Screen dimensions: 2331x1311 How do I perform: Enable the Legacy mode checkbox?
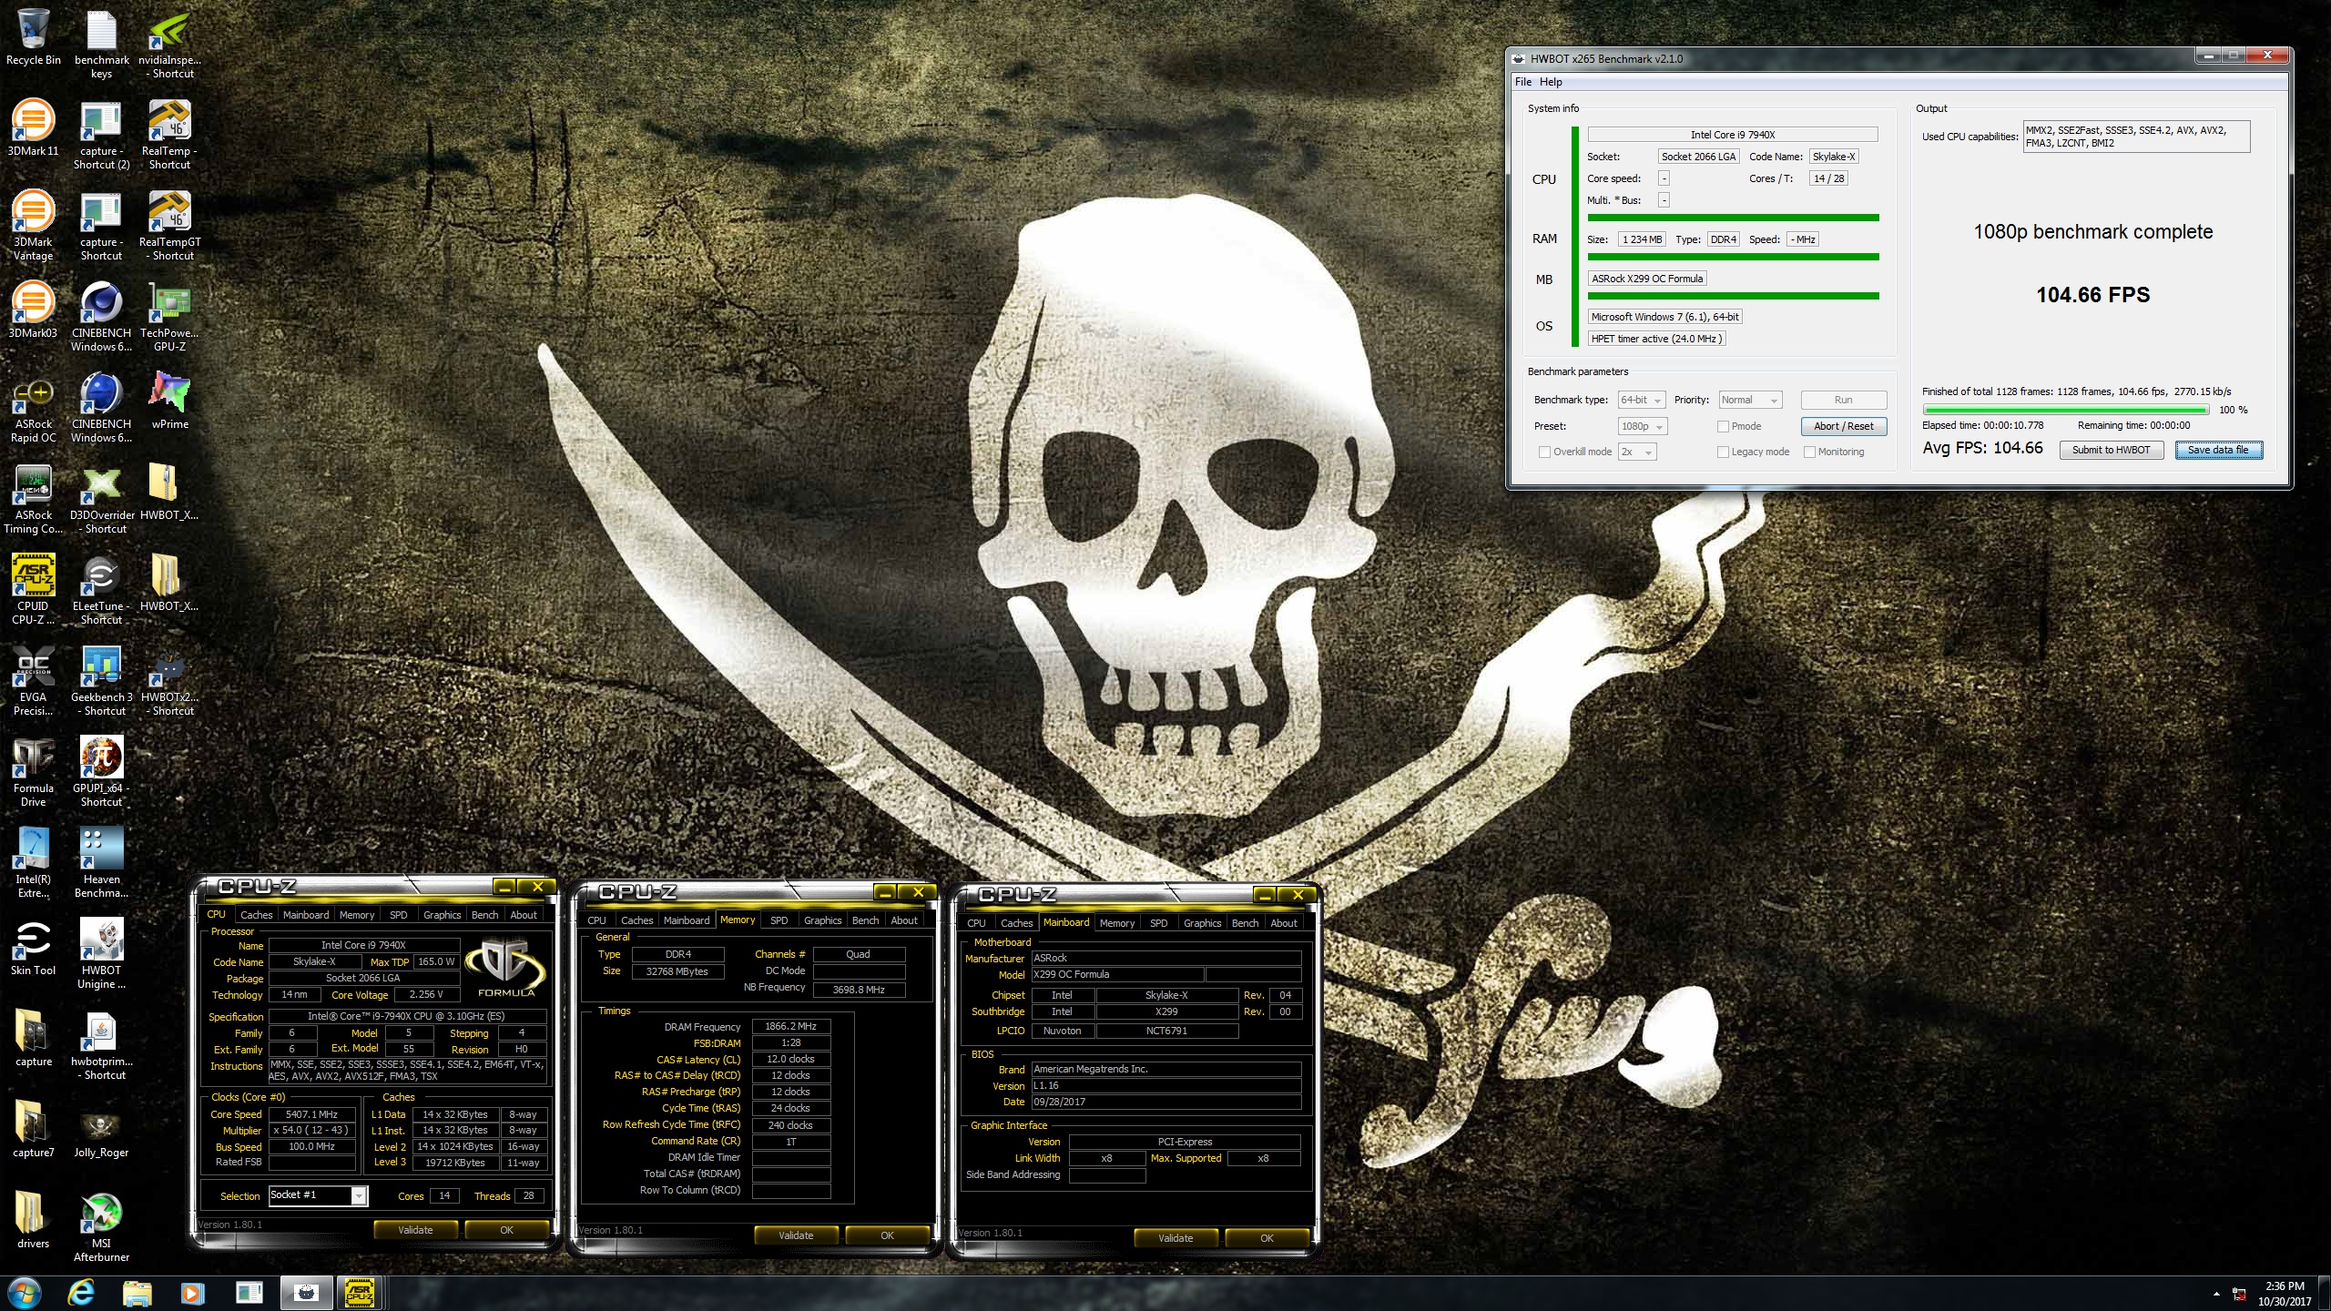1723,452
